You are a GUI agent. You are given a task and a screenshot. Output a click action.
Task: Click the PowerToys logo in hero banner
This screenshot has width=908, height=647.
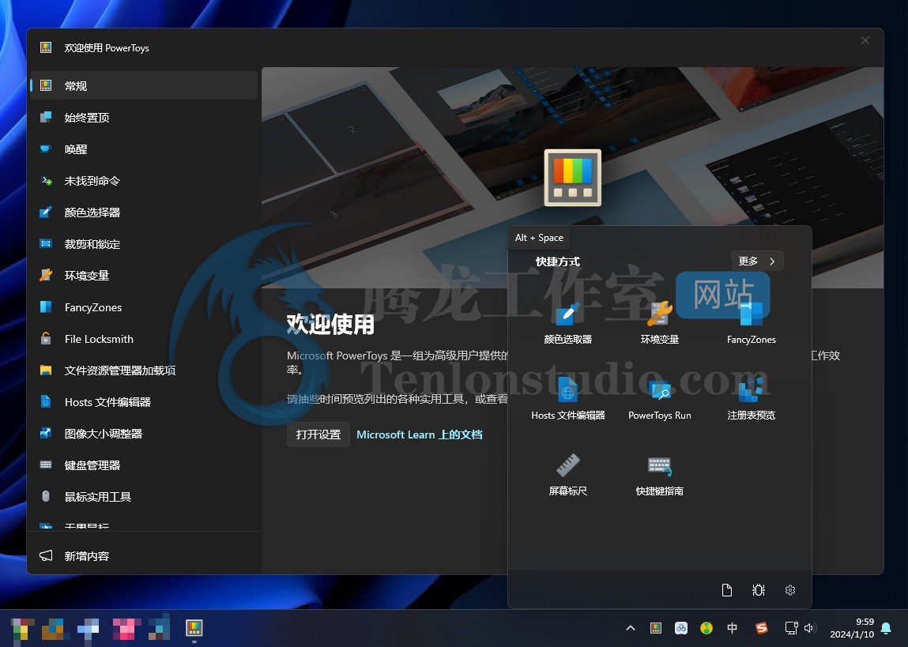[x=573, y=178]
